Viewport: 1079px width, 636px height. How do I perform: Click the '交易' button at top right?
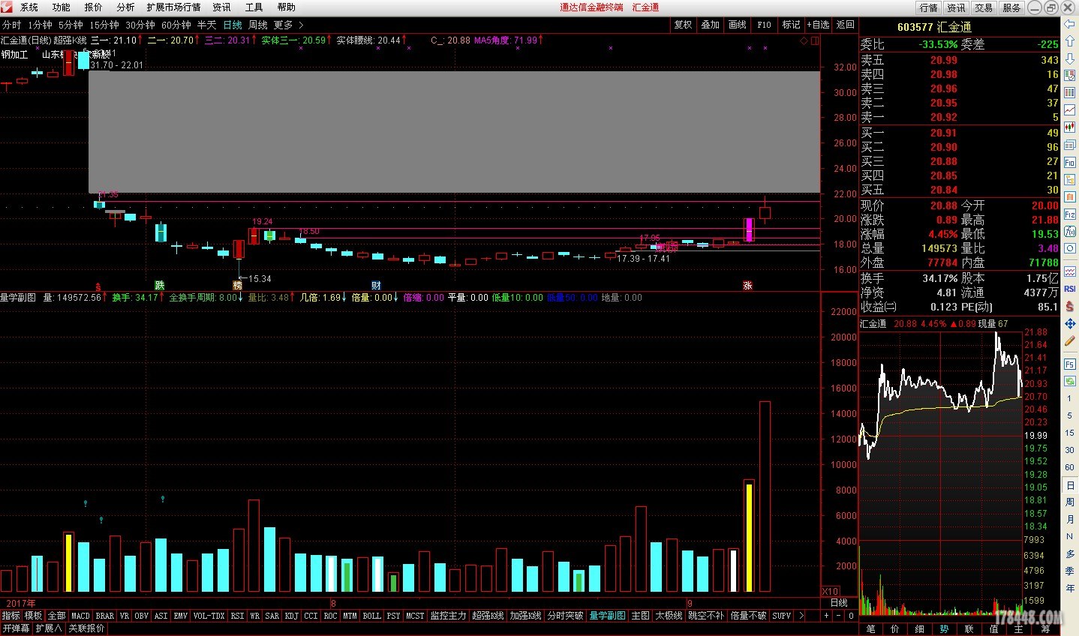coord(984,7)
